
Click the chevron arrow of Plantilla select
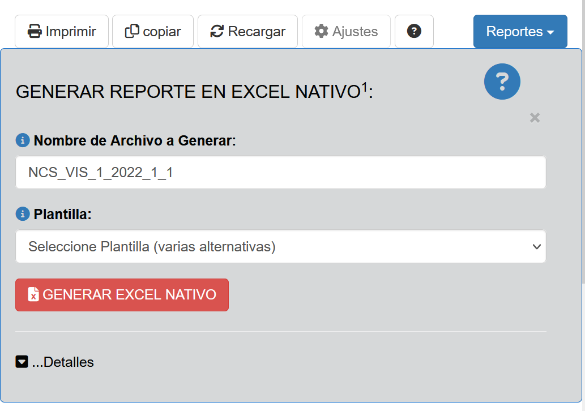[536, 247]
